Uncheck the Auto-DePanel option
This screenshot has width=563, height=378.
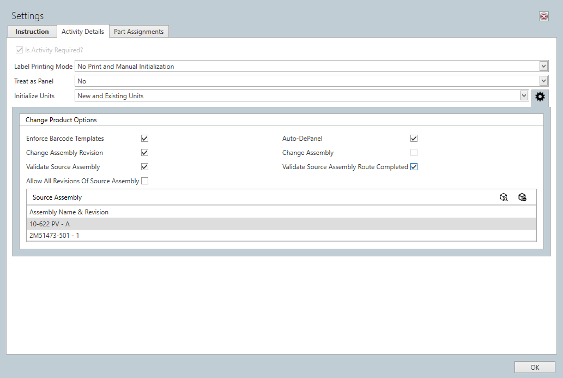point(414,138)
